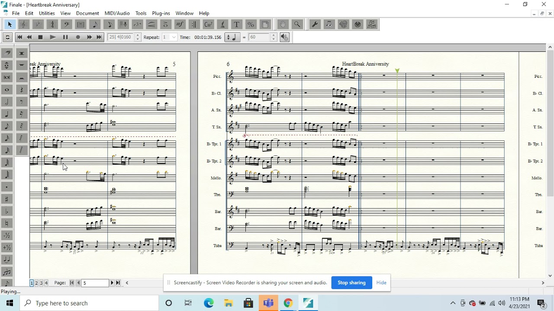Viewport: 554px width, 311px height.
Task: Select the Articulation tool
Action: click(x=165, y=25)
